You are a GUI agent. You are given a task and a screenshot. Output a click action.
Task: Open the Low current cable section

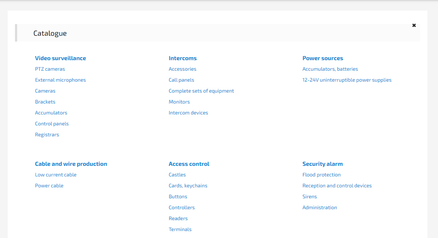click(x=56, y=175)
